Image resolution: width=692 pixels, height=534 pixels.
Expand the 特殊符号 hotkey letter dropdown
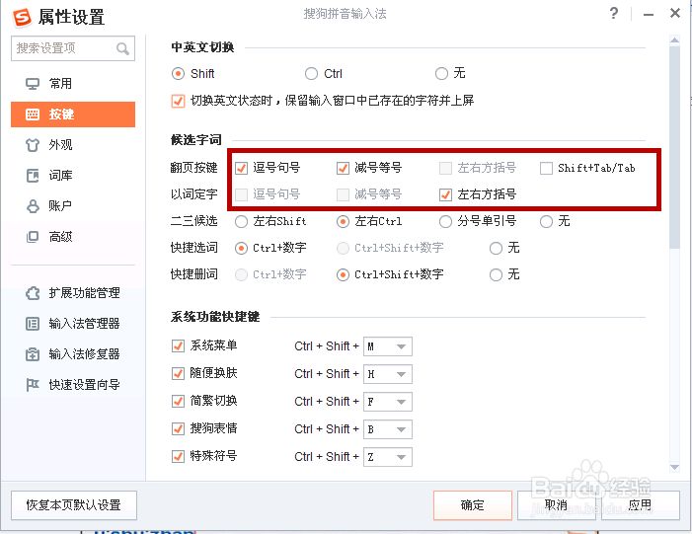pyautogui.click(x=401, y=457)
